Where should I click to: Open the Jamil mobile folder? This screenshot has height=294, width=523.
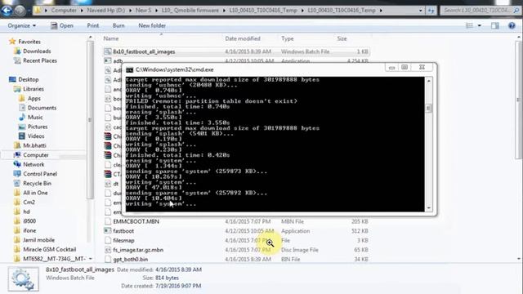click(38, 240)
